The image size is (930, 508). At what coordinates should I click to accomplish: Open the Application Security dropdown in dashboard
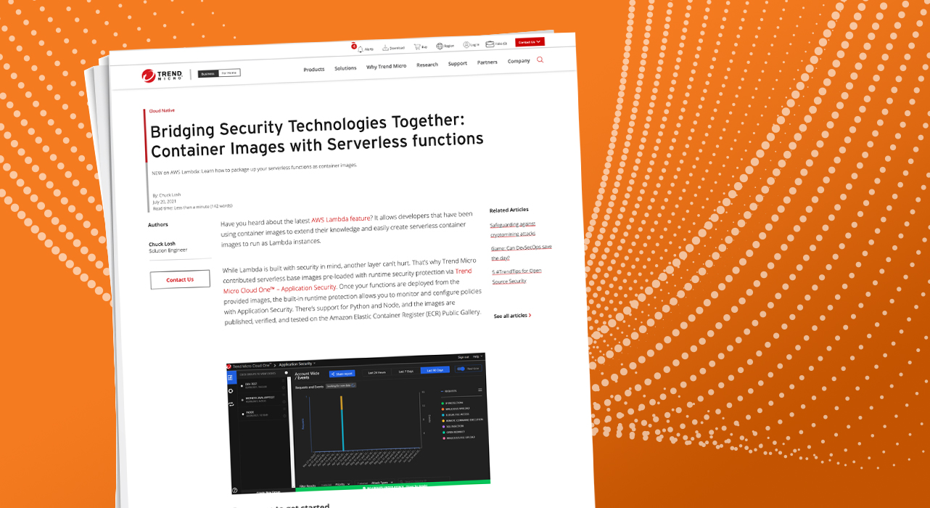coord(297,363)
